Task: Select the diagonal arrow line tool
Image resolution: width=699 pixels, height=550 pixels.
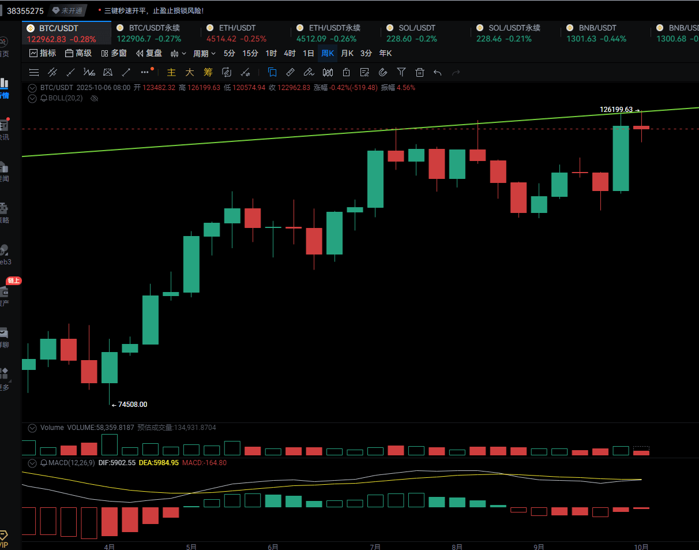Action: [126, 72]
